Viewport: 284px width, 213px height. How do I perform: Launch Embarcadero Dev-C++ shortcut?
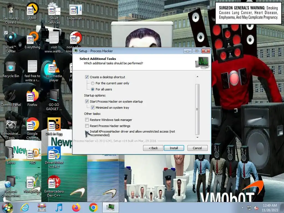[x=54, y=186]
